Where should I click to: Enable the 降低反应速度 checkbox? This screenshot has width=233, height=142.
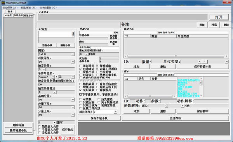click(x=97, y=84)
